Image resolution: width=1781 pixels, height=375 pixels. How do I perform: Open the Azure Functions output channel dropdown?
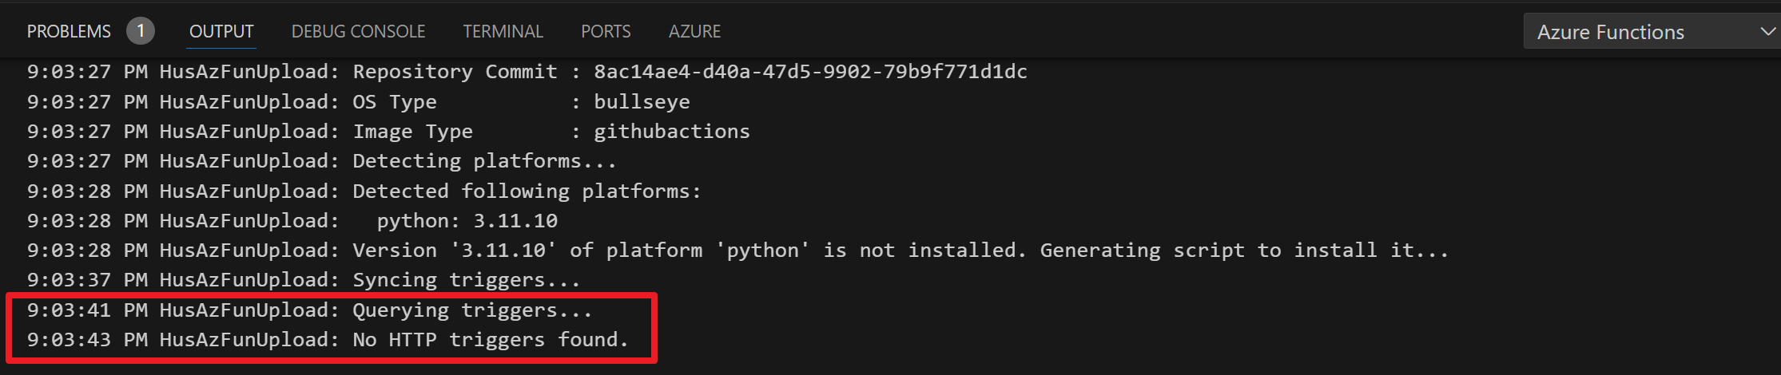[1651, 32]
